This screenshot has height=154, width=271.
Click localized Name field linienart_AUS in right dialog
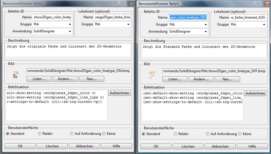coord(248,17)
